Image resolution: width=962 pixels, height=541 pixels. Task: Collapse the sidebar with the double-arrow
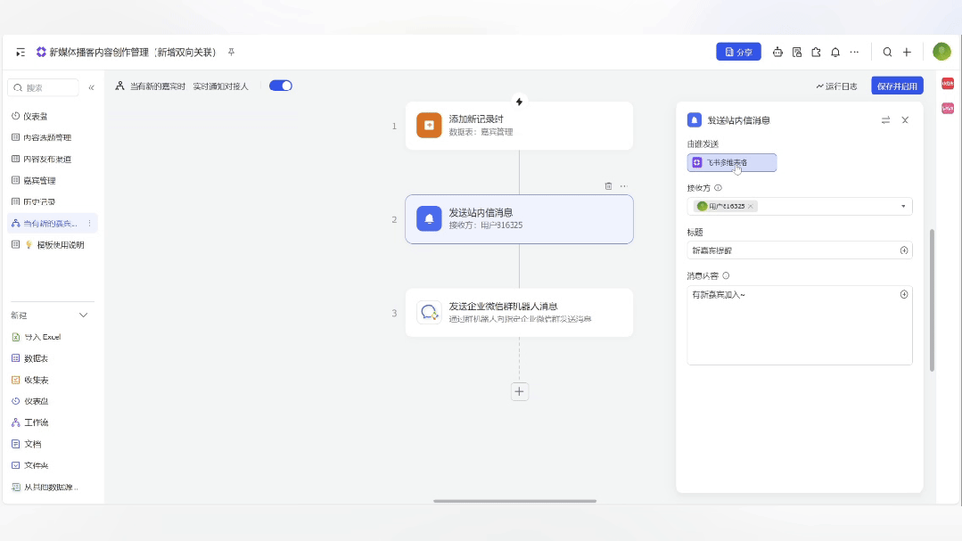click(93, 87)
